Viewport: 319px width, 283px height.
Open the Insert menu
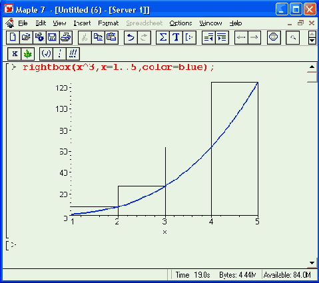pos(82,23)
